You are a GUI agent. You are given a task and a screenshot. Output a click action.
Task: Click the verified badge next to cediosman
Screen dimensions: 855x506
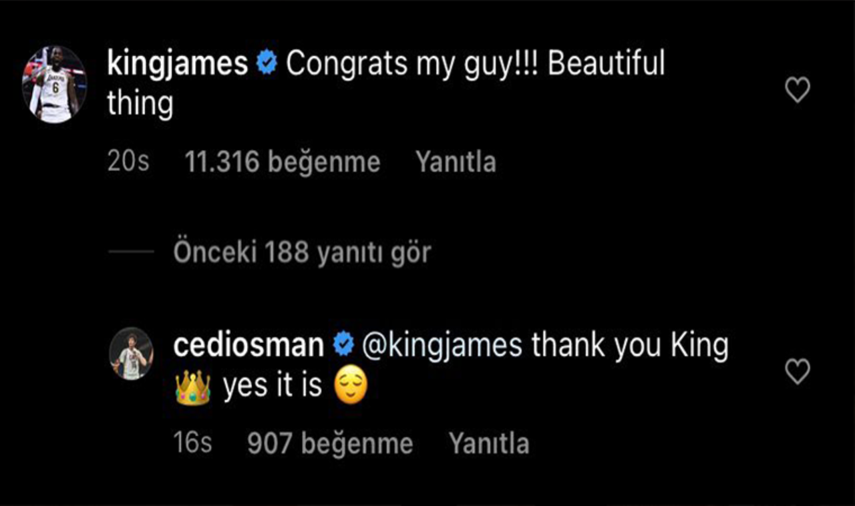pyautogui.click(x=343, y=346)
